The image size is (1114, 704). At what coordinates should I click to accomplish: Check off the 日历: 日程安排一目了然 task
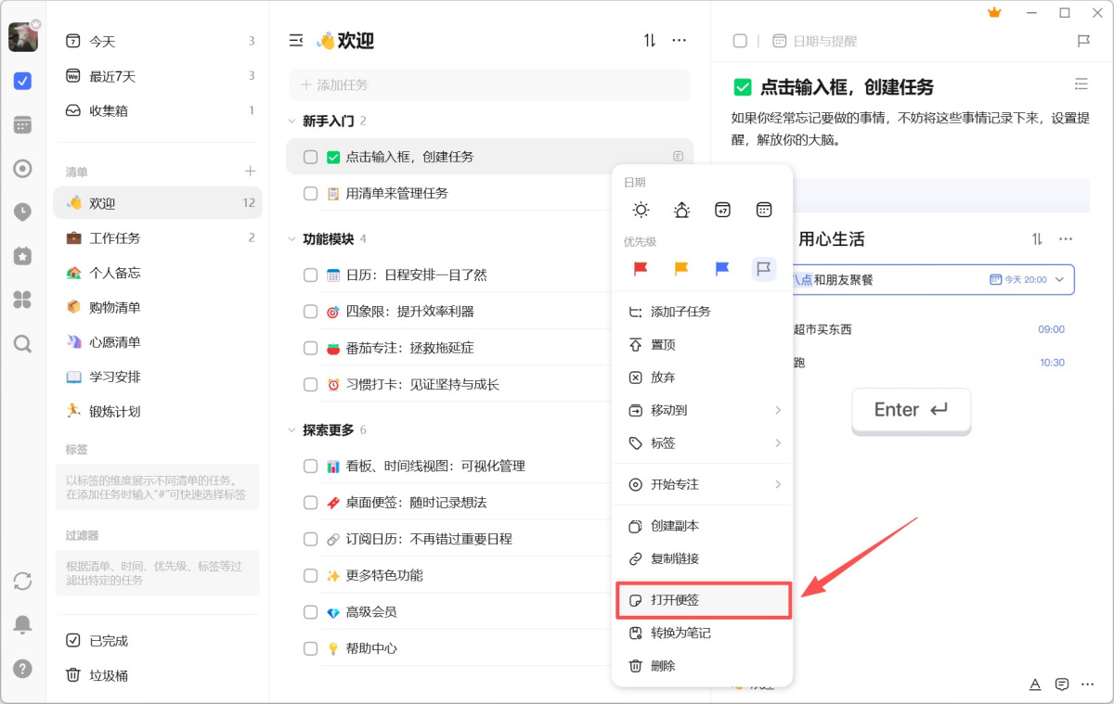[x=310, y=274]
